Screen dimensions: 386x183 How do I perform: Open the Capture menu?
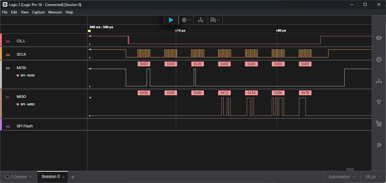[38, 12]
